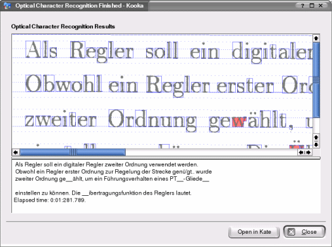Click the vertical scrollbar thumb of OCR image

click(316, 80)
